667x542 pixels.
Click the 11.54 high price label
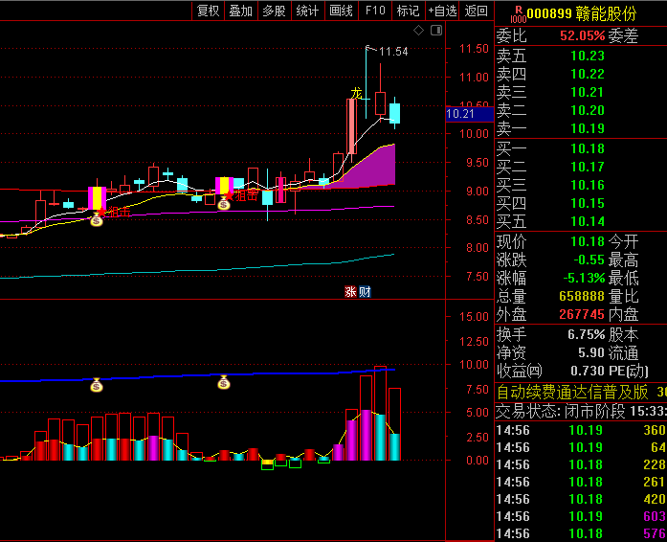pyautogui.click(x=393, y=52)
